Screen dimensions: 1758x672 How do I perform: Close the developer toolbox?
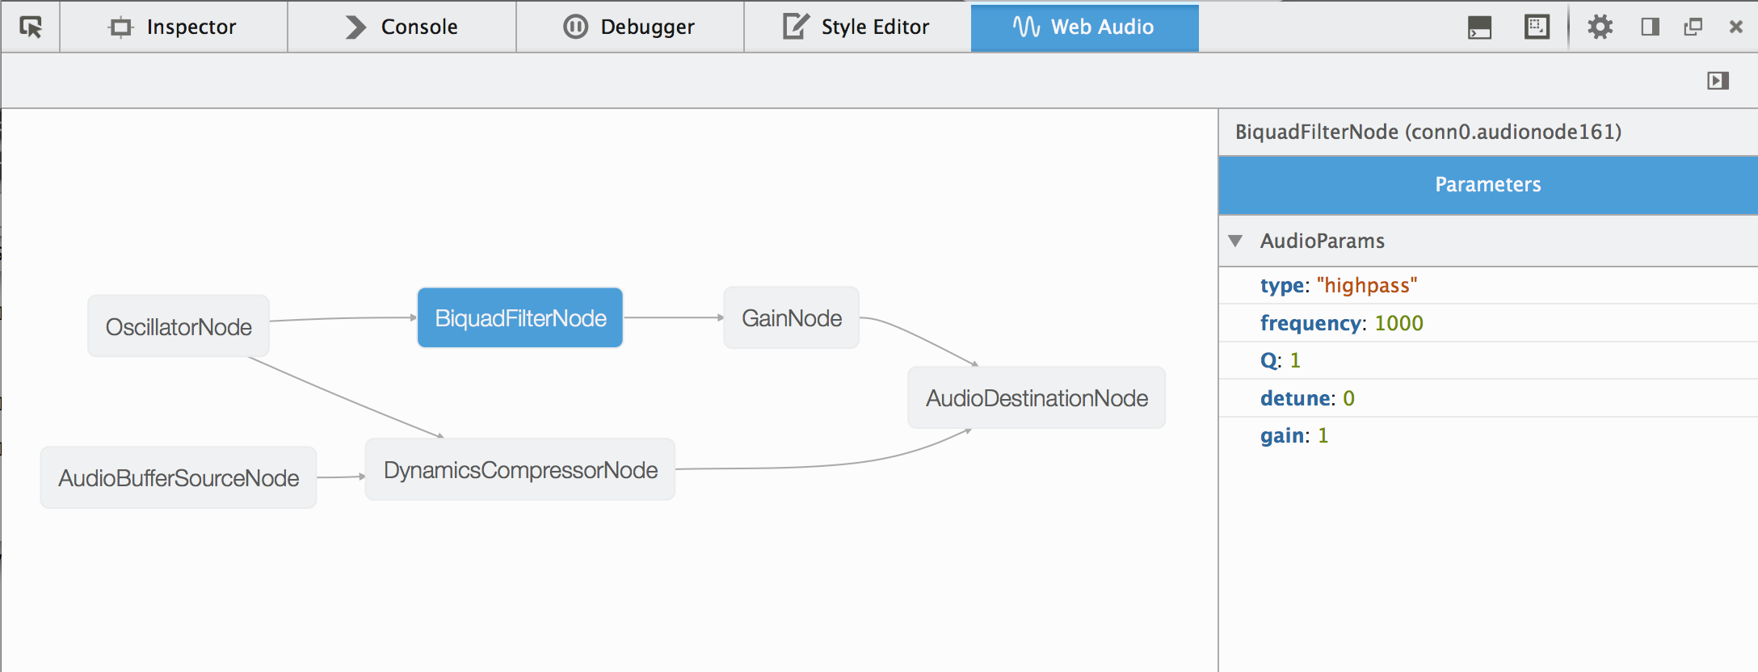click(x=1735, y=27)
